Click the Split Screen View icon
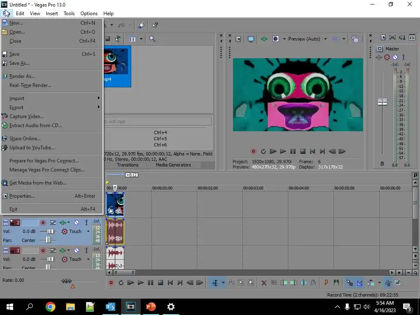 pos(276,39)
